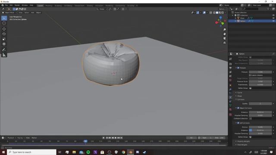Open the File menu
The width and height of the screenshot is (276, 155).
pos(6,5)
